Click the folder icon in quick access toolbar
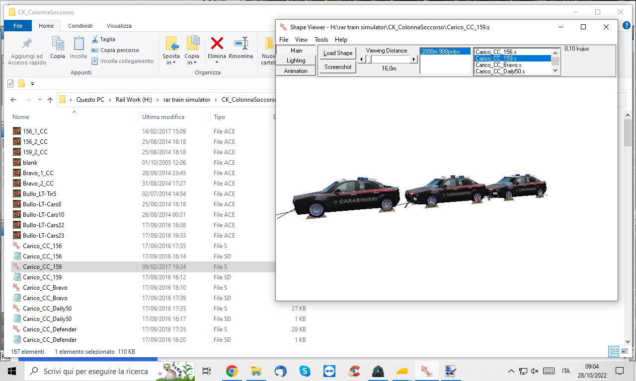The width and height of the screenshot is (636, 381). tap(21, 83)
